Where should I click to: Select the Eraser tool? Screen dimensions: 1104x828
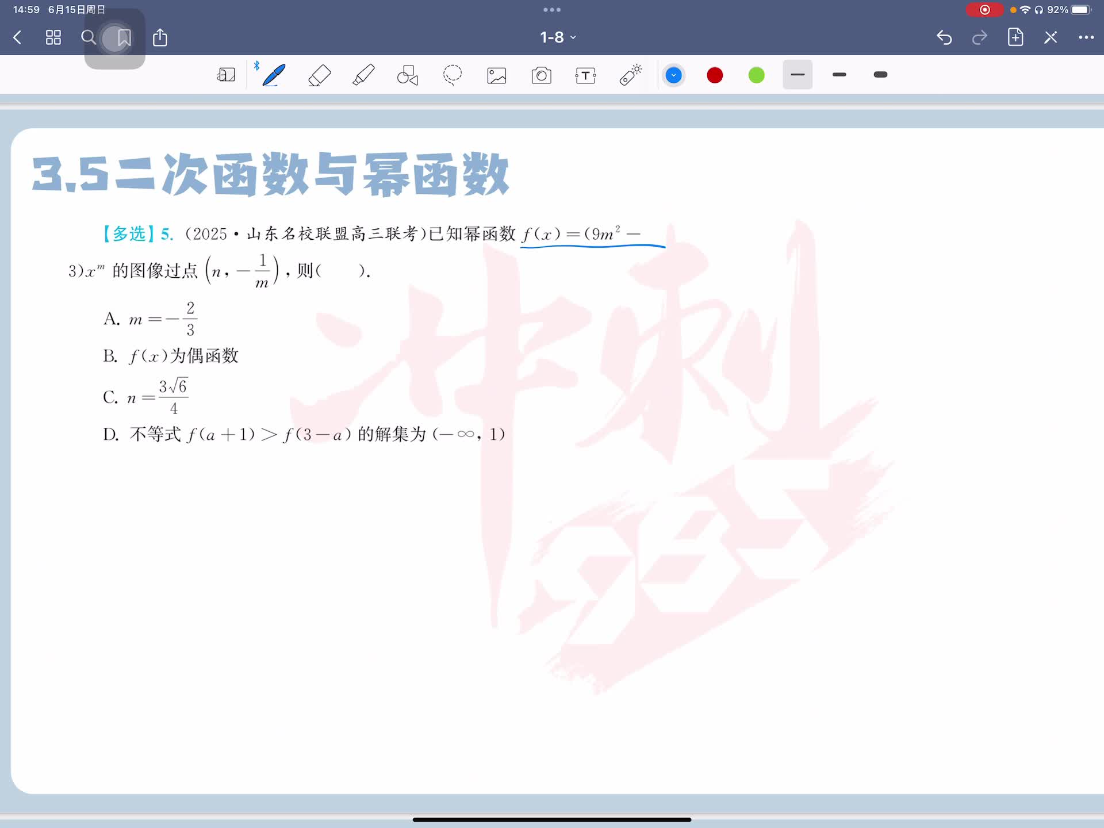click(319, 75)
